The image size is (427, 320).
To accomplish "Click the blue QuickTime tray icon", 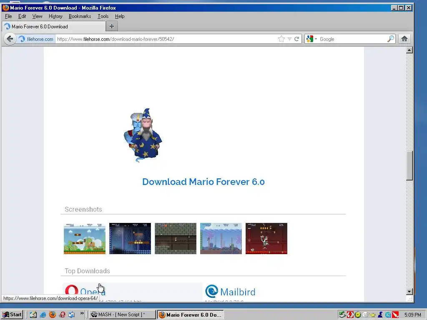I will pyautogui.click(x=388, y=315).
